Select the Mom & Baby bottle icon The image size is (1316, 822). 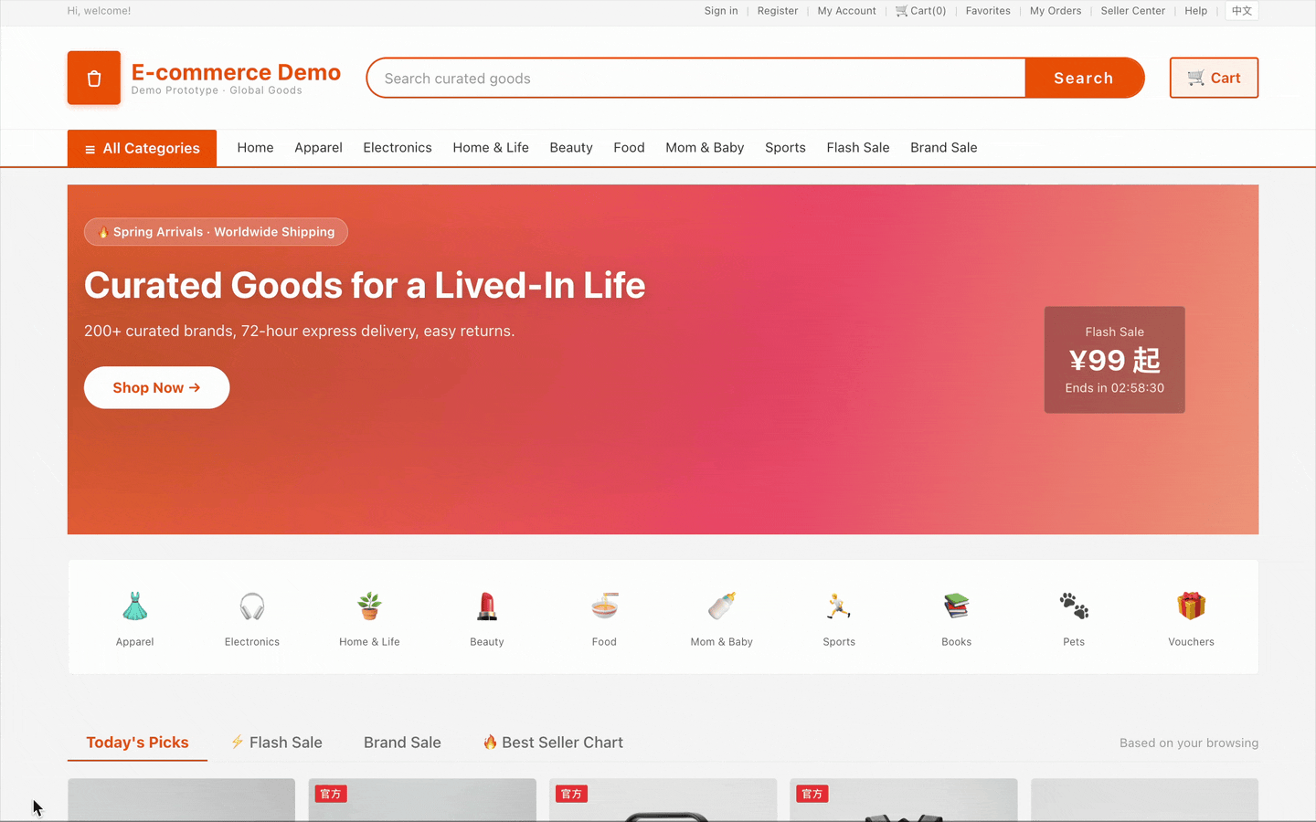(722, 606)
